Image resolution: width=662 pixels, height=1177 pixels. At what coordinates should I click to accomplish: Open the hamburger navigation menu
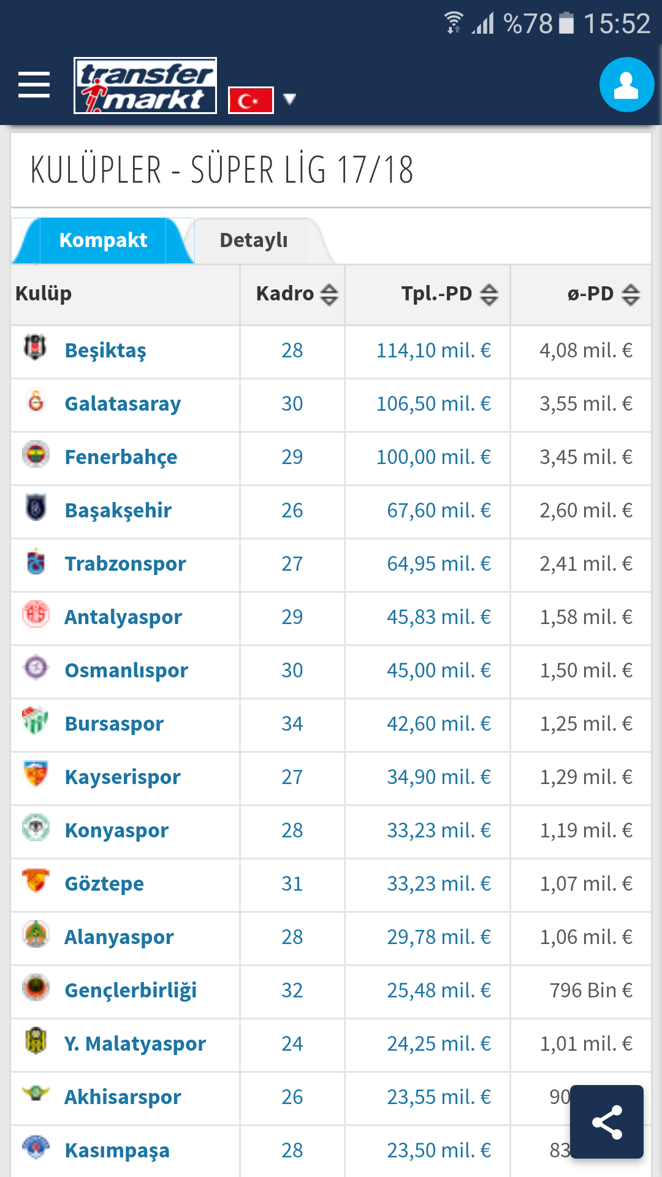click(34, 85)
